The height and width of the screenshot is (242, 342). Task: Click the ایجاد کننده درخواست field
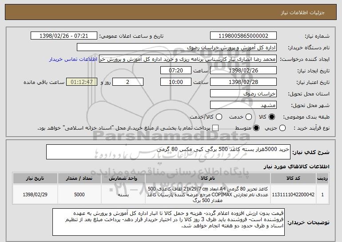click(x=188, y=59)
